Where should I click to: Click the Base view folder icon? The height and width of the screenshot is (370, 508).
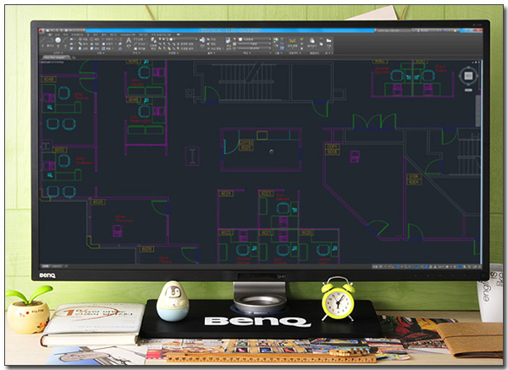point(329,41)
